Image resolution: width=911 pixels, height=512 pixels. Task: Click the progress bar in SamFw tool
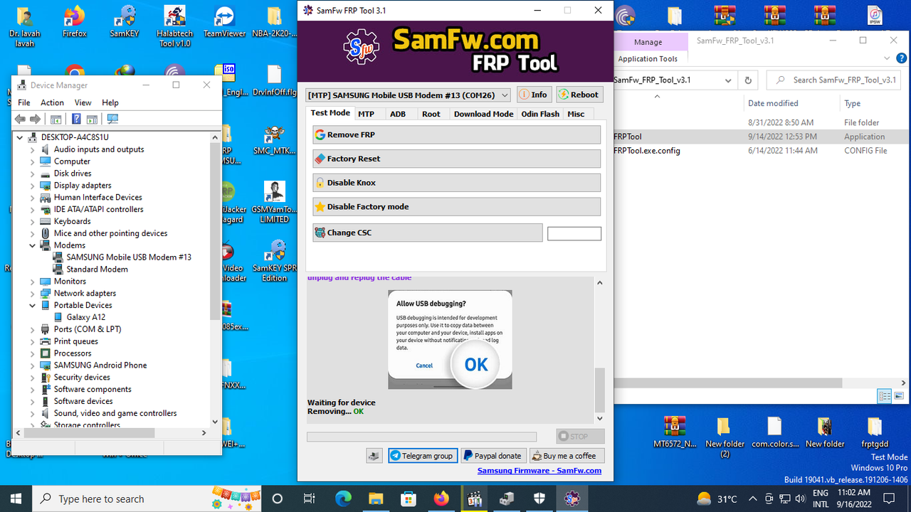click(421, 437)
